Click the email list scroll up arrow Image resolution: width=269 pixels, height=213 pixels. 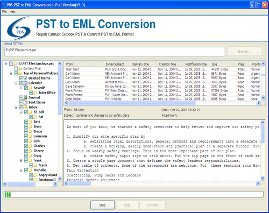click(263, 63)
